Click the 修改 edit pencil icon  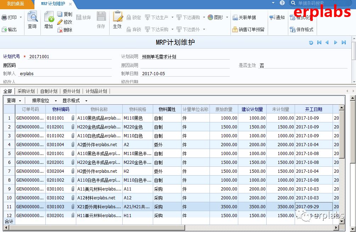point(60,22)
